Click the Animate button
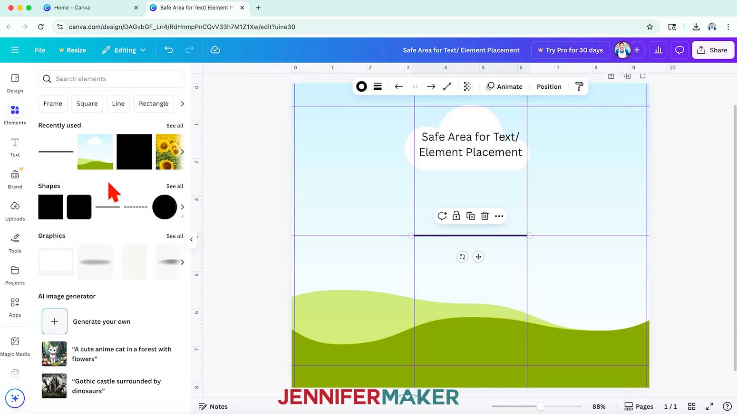Image resolution: width=737 pixels, height=414 pixels. (x=504, y=86)
